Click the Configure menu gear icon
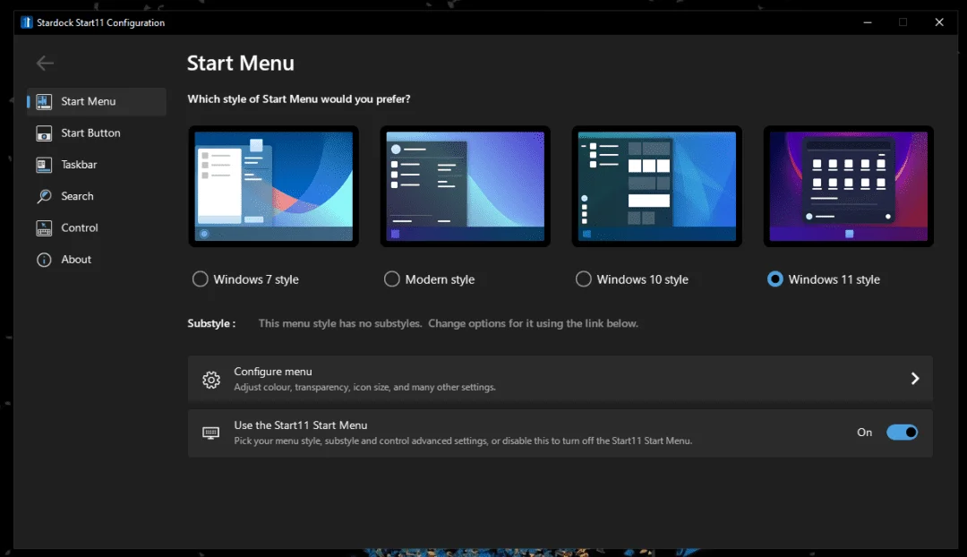 (x=211, y=380)
